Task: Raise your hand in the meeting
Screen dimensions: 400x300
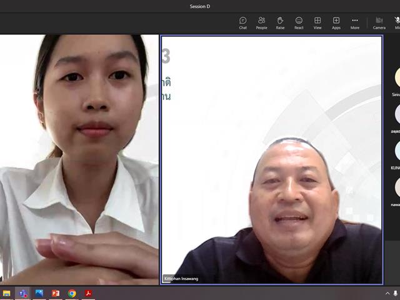Action: click(280, 23)
